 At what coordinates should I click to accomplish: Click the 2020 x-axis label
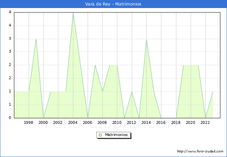tap(191, 122)
